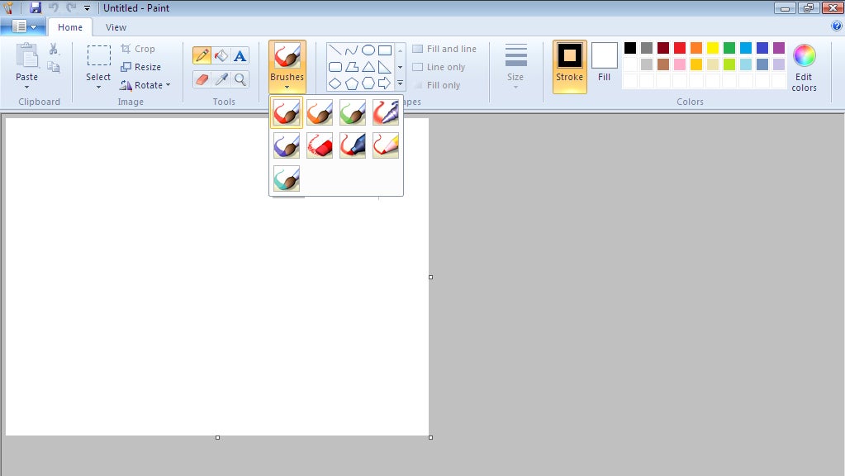Select the Watercolor brush in brushes gallery

coord(287,178)
